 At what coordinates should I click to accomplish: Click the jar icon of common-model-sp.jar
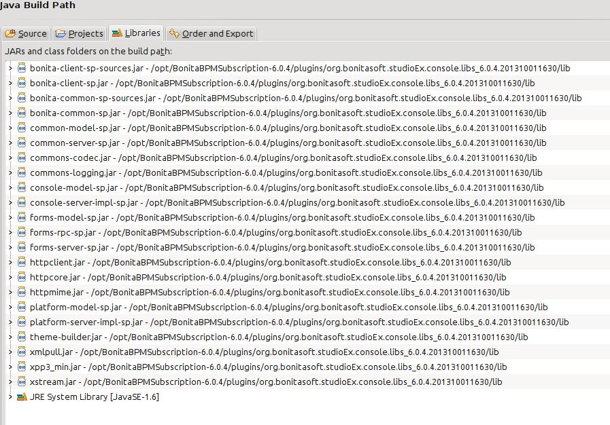22,128
